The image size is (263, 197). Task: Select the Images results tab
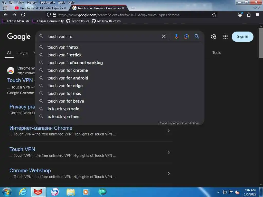(22, 53)
